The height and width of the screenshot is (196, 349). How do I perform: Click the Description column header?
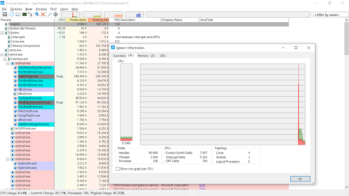pos(140,20)
